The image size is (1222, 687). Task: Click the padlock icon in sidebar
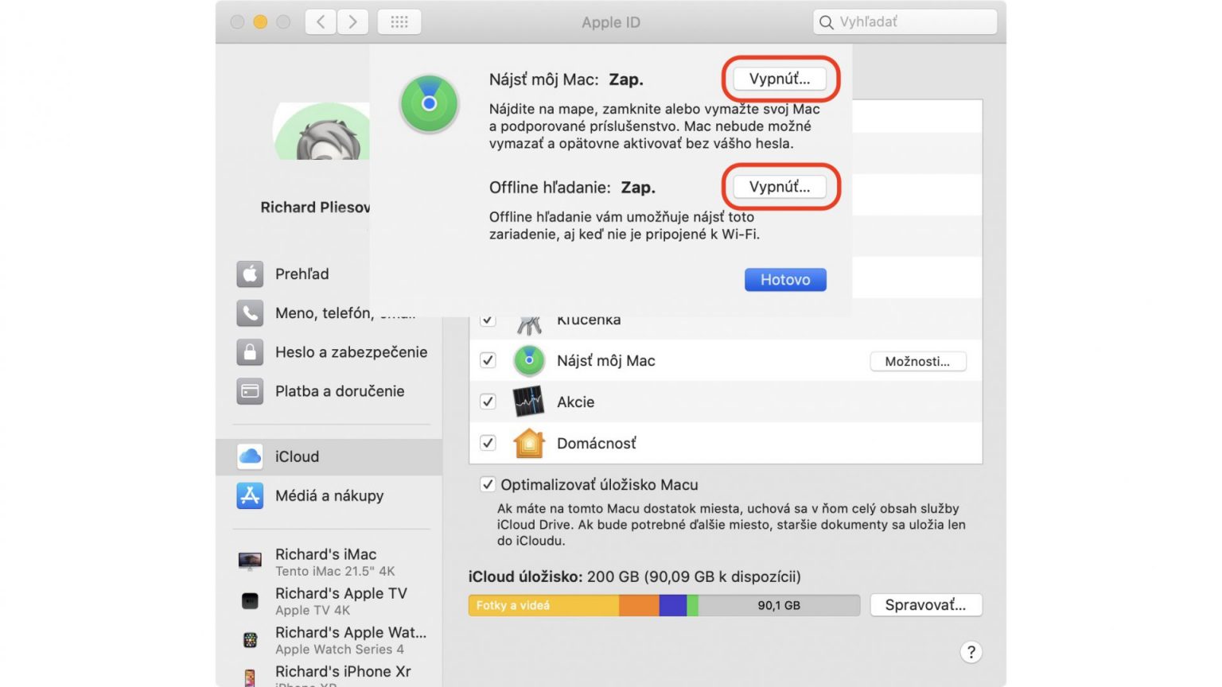pos(250,352)
